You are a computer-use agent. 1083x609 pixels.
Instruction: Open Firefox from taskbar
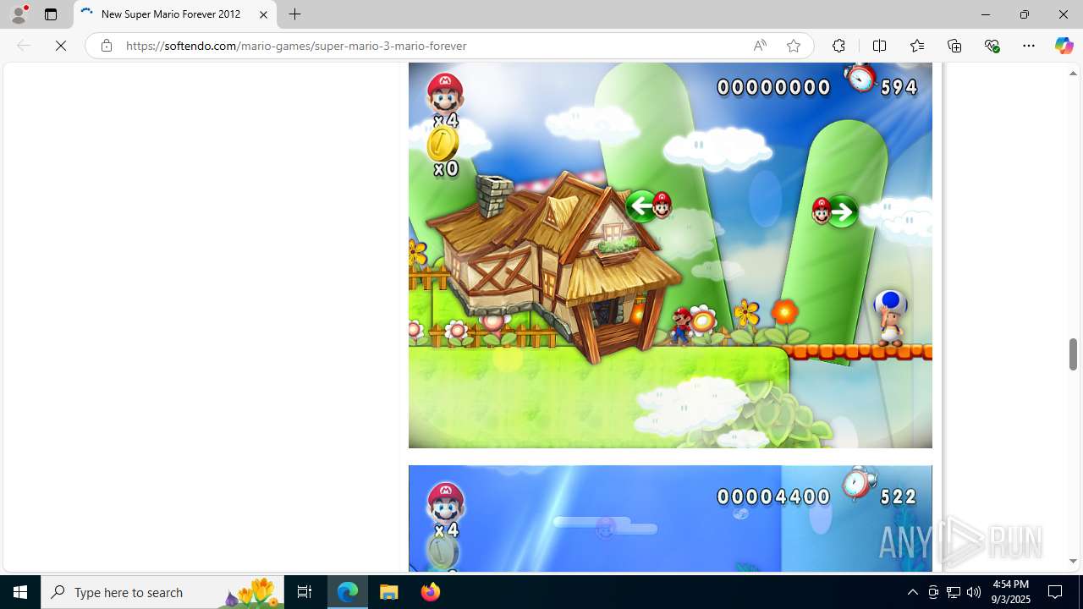click(x=430, y=592)
